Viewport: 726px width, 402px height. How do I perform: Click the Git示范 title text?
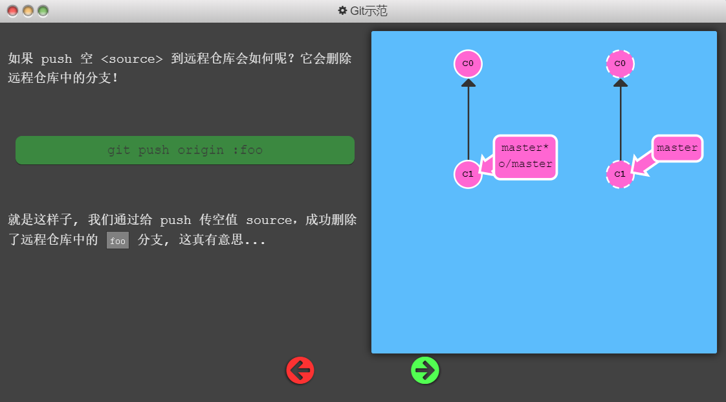click(x=369, y=11)
